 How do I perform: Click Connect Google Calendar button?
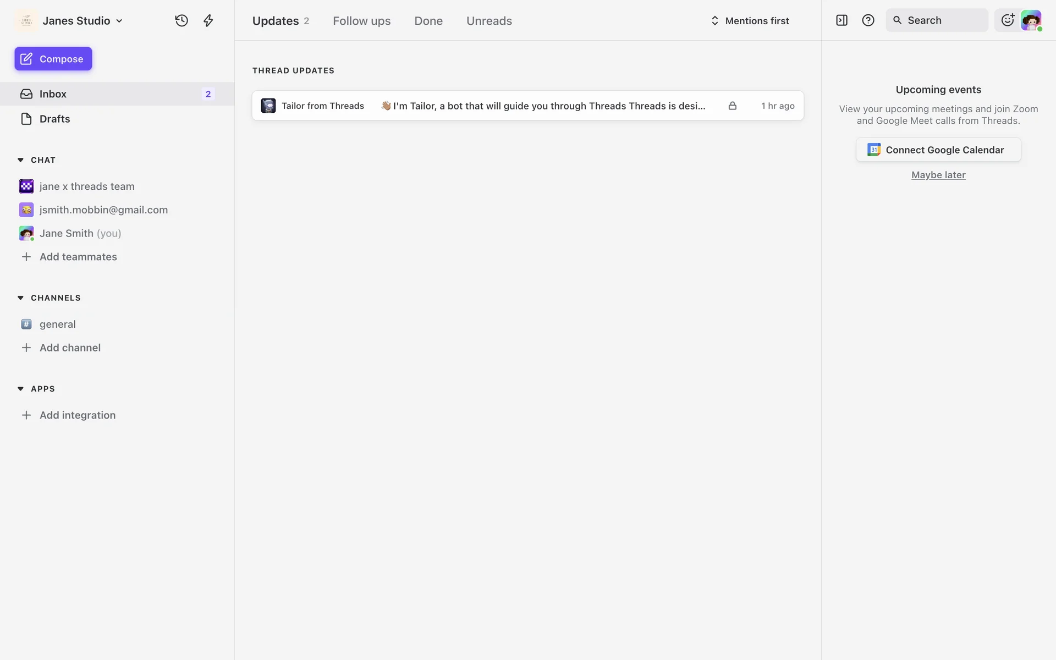(x=938, y=150)
